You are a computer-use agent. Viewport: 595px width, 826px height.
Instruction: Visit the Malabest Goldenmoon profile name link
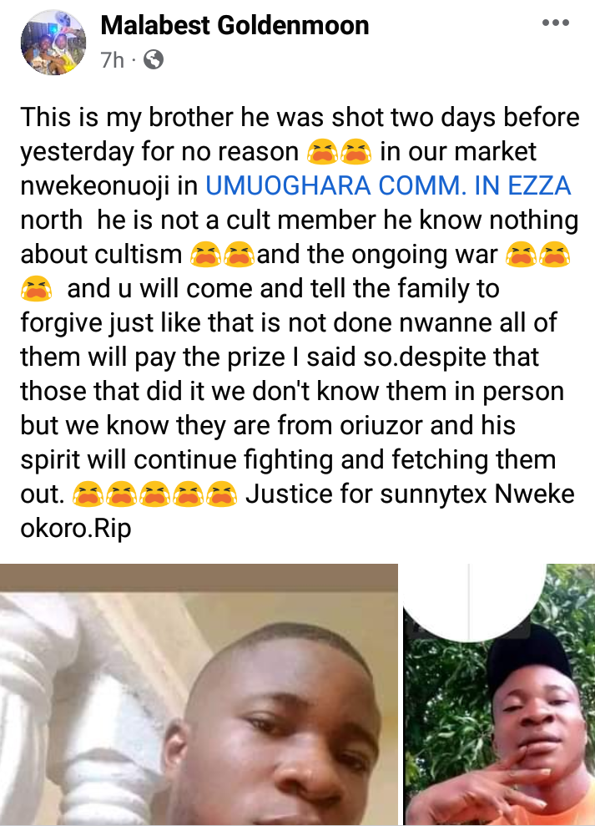234,25
